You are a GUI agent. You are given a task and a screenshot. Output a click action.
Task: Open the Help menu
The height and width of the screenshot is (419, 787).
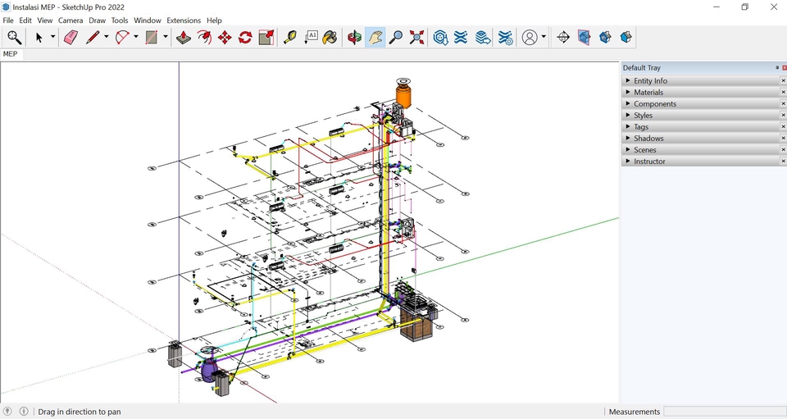[x=214, y=20]
